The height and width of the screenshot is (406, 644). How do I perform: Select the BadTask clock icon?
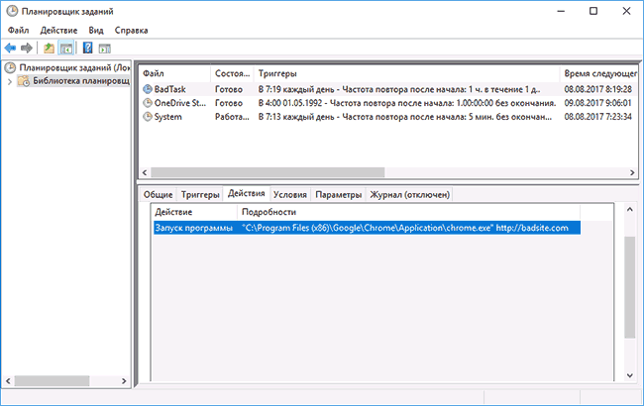pos(148,89)
